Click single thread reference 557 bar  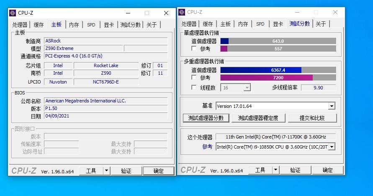[278, 49]
